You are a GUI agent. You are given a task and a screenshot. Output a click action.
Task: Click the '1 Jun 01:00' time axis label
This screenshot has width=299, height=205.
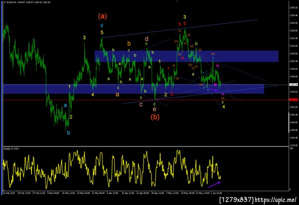click(216, 193)
